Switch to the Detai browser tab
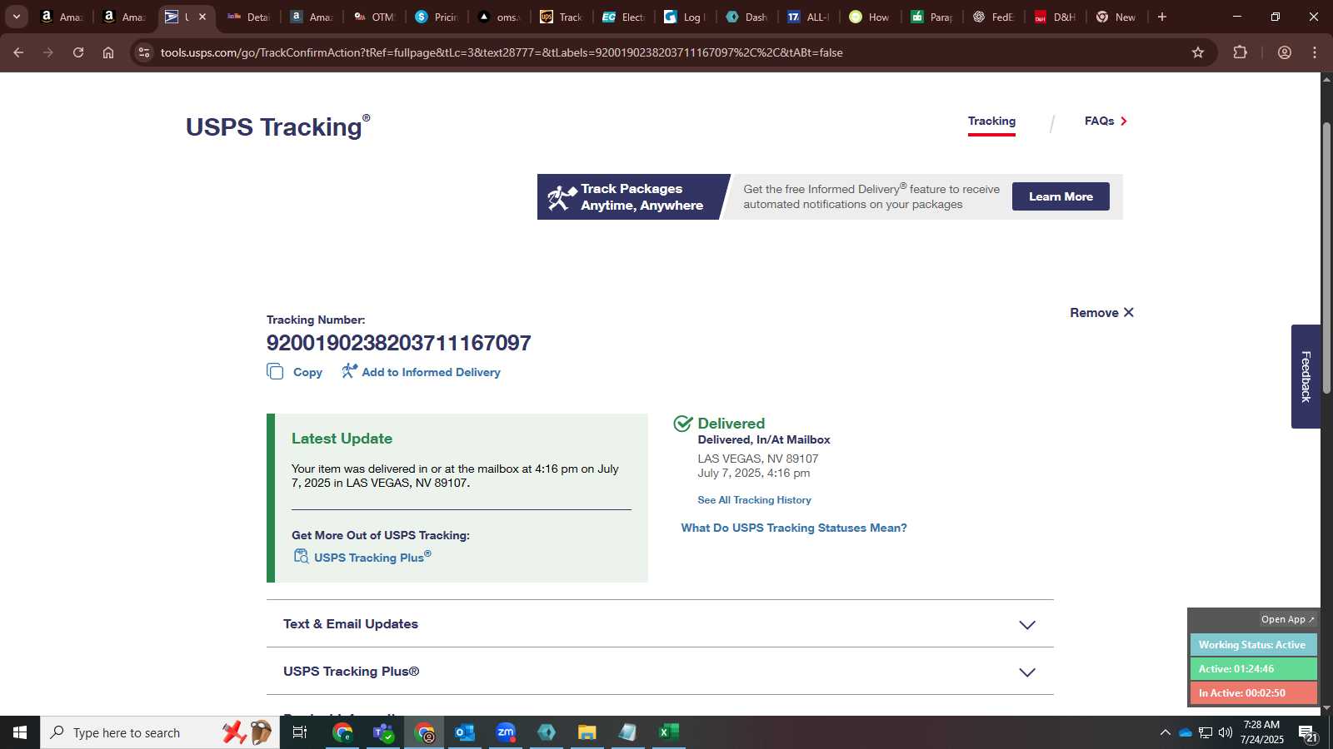1333x749 pixels. coord(249,17)
